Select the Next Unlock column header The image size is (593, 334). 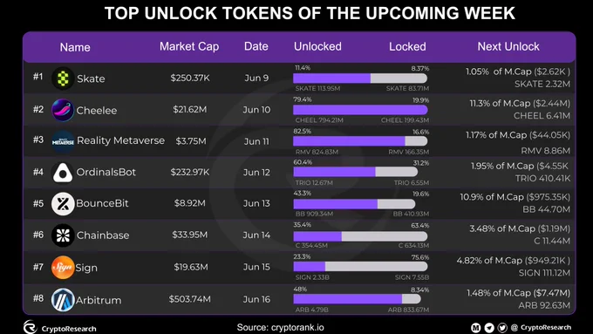tap(508, 46)
